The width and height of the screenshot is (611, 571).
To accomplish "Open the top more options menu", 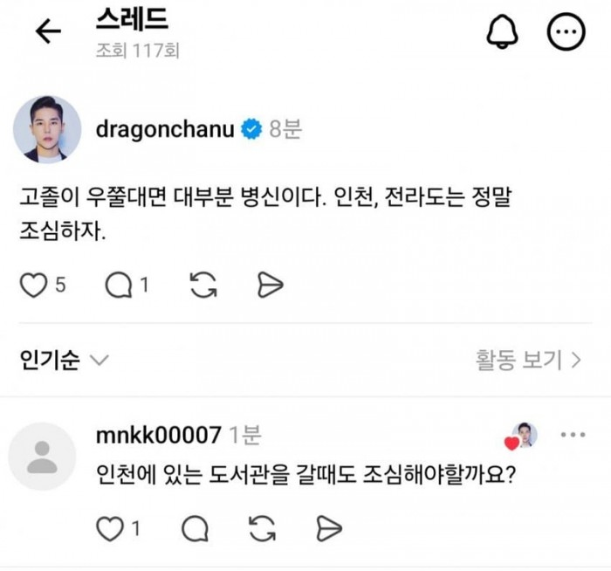I will [x=565, y=32].
